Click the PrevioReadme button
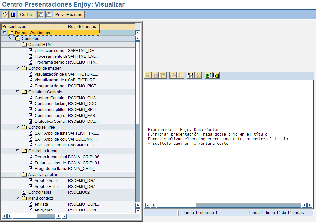Image resolution: width=316 pixels, height=222 pixels. click(69, 14)
